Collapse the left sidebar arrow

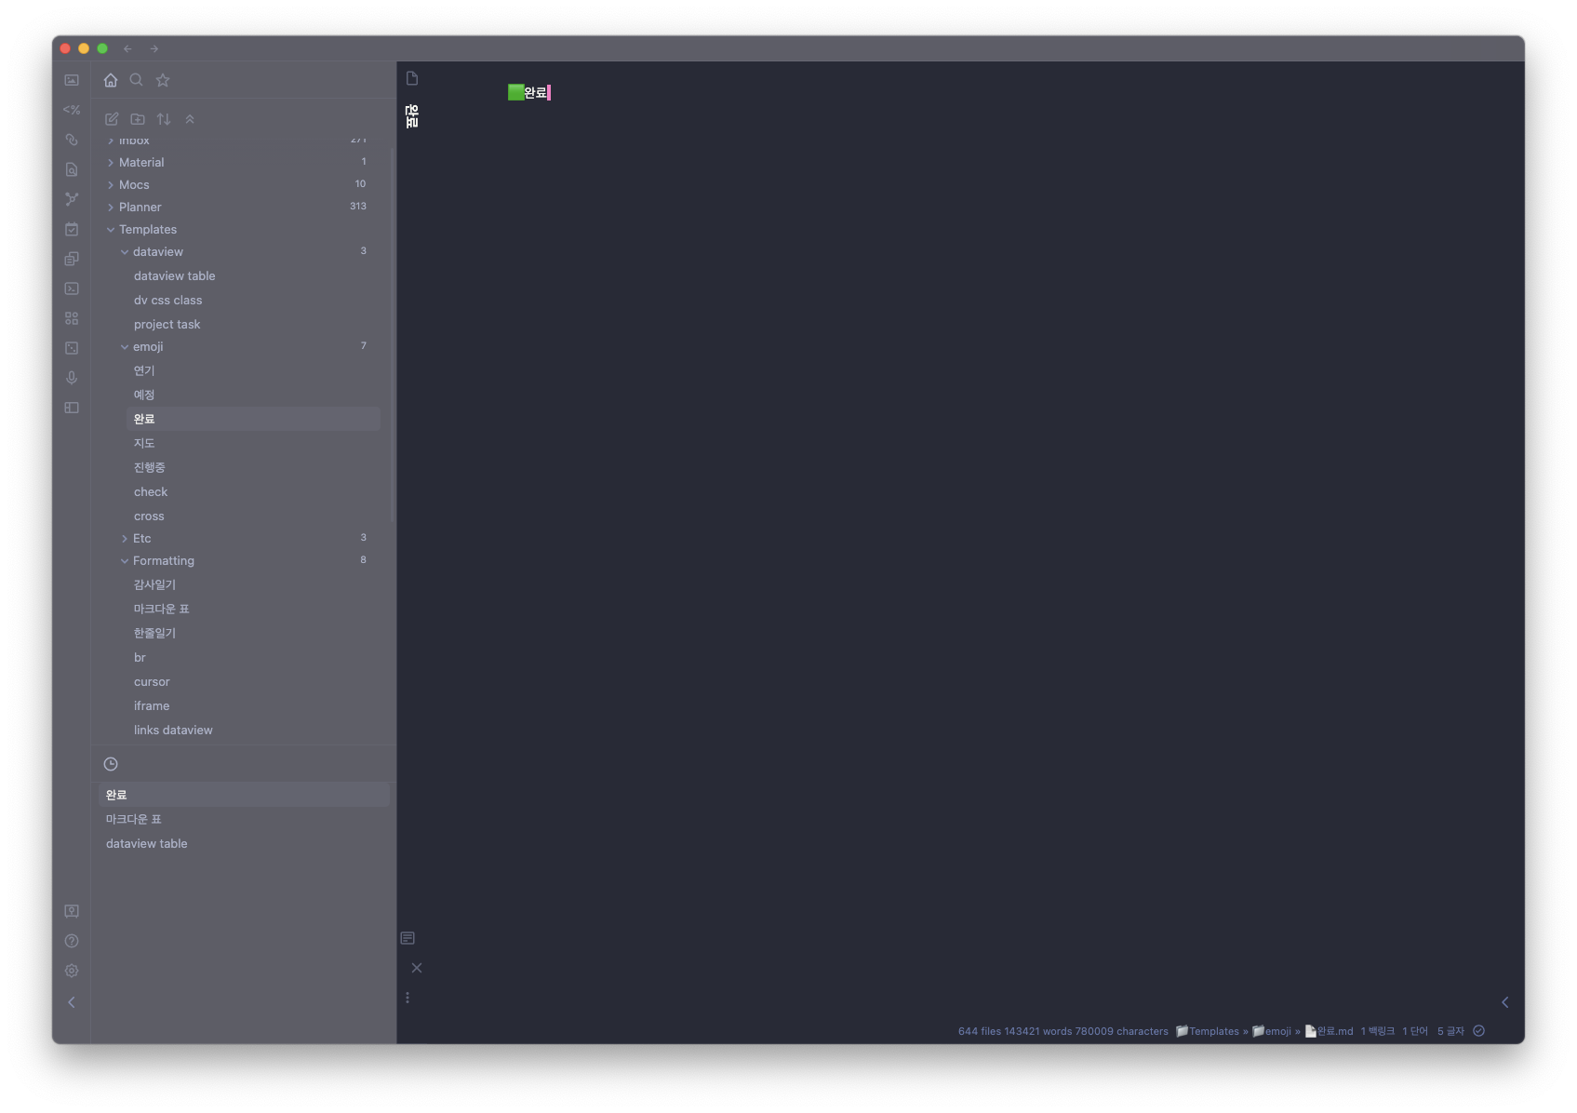pos(72,1002)
